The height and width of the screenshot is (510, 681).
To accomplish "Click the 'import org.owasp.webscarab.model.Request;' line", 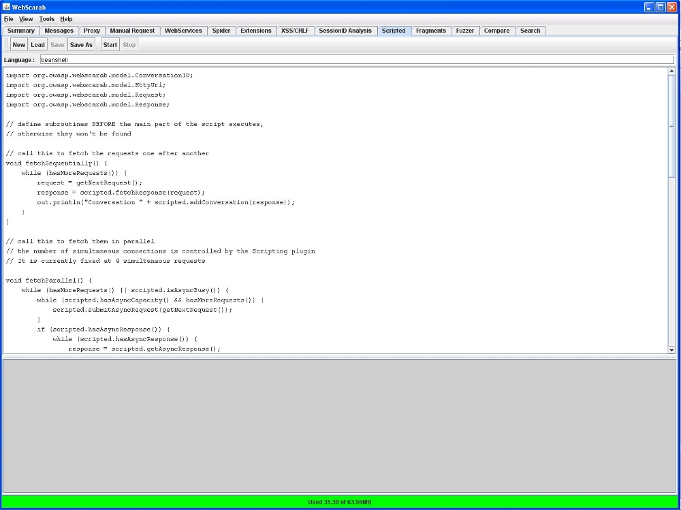I will (x=86, y=95).
